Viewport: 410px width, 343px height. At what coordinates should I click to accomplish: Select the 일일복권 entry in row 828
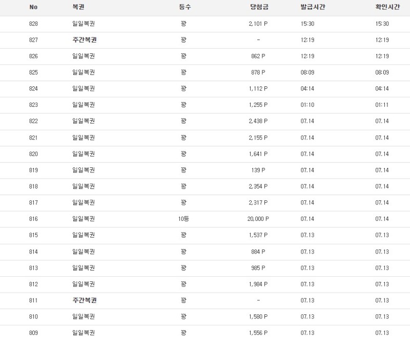coord(84,24)
